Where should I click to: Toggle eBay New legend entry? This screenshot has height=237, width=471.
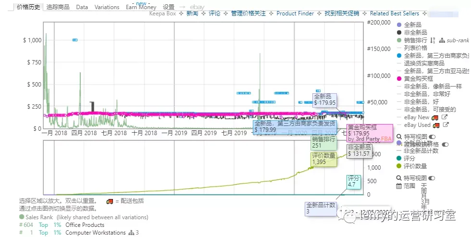pos(417,117)
